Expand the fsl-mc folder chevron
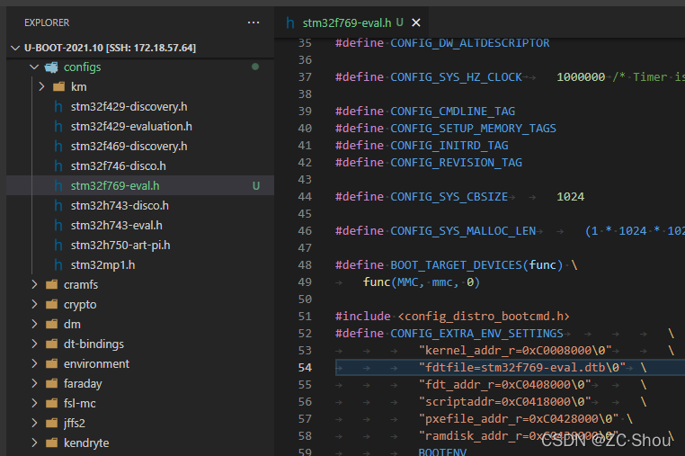 click(x=34, y=403)
